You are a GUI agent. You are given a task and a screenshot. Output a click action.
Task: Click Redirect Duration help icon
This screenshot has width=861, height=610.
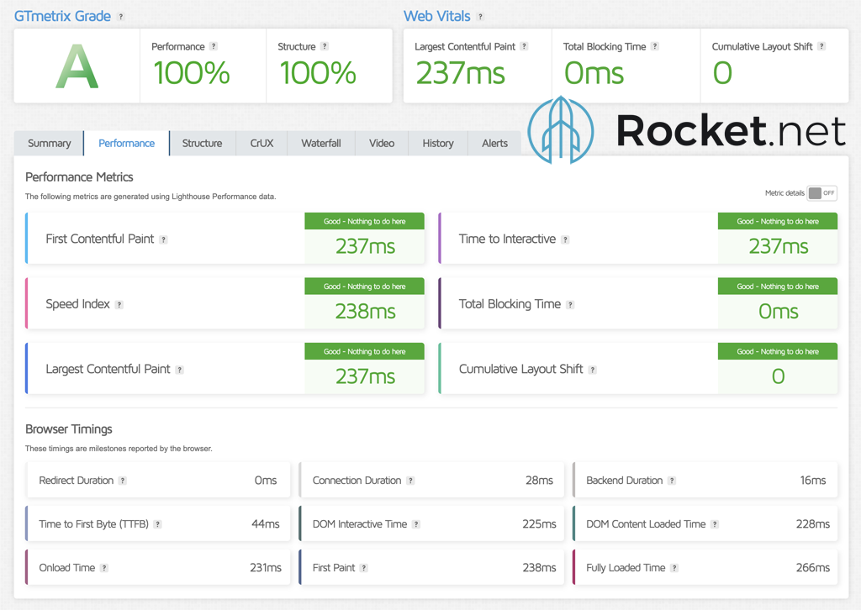tap(123, 481)
